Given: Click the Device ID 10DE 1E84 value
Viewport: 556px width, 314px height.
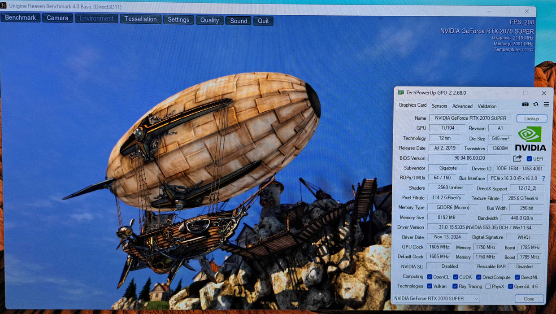Looking at the screenshot, I should (519, 169).
